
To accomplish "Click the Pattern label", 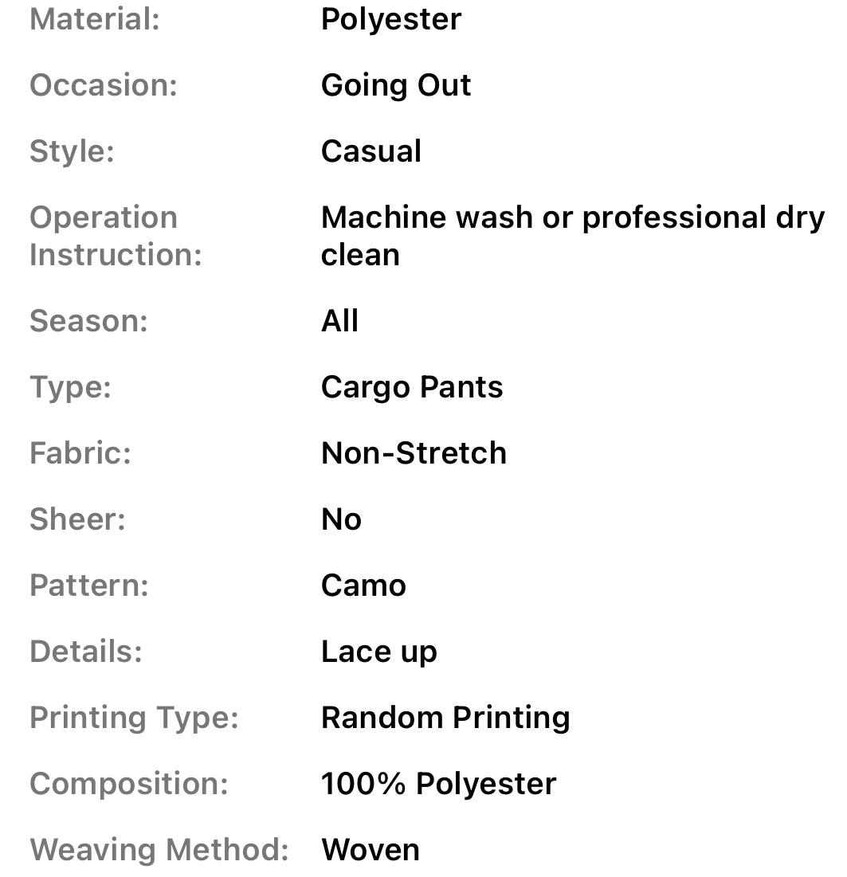I will click(x=88, y=585).
